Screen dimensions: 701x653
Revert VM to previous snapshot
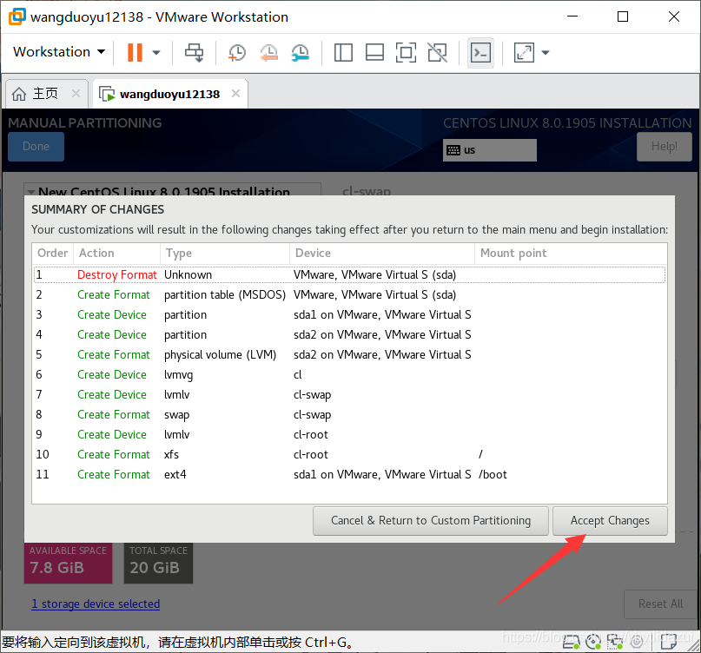[x=268, y=52]
